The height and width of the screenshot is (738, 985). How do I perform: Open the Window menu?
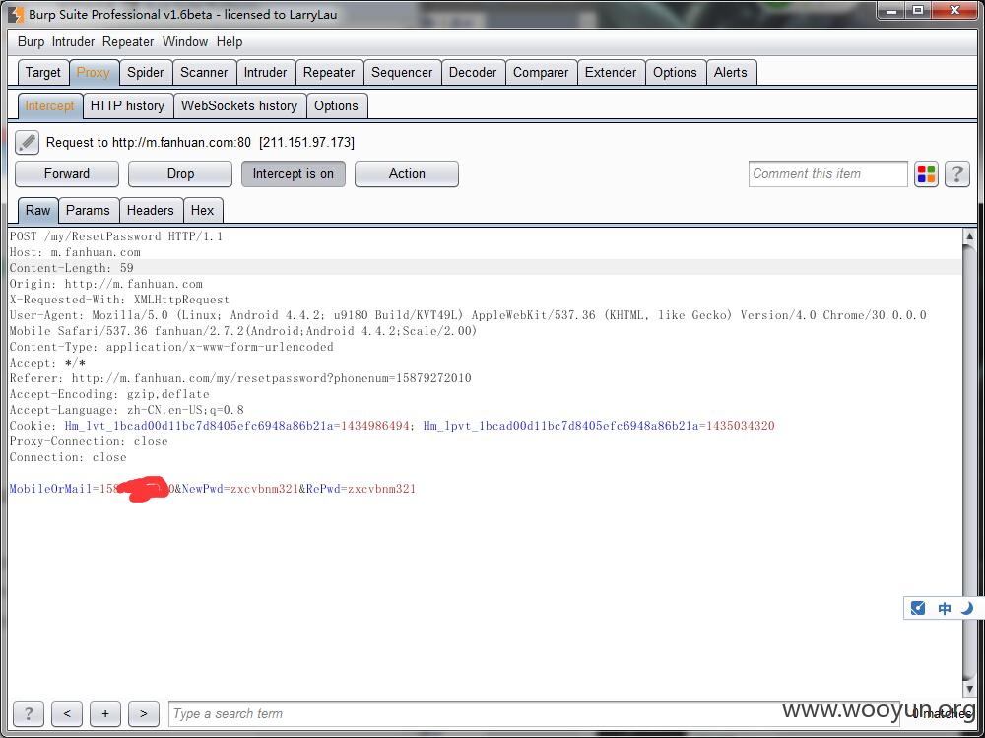click(x=185, y=42)
